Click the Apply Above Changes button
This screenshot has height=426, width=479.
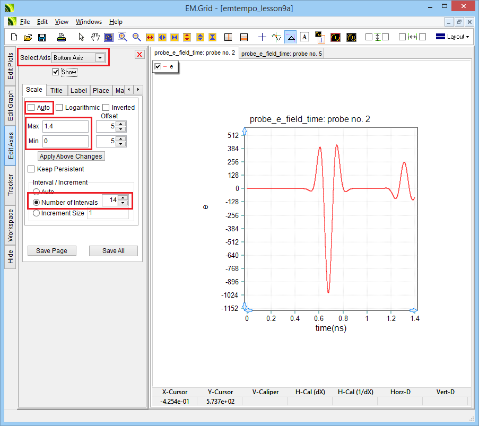[x=72, y=156]
